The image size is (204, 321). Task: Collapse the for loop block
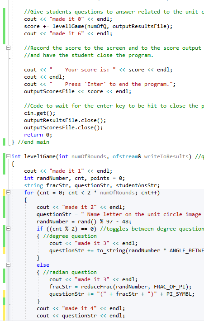tap(8, 193)
